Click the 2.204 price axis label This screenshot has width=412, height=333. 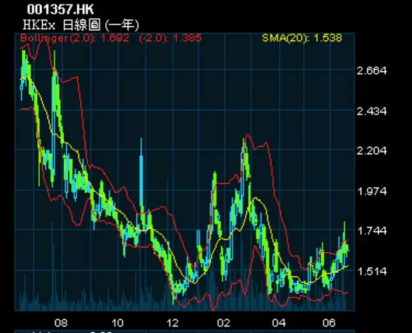pos(372,151)
